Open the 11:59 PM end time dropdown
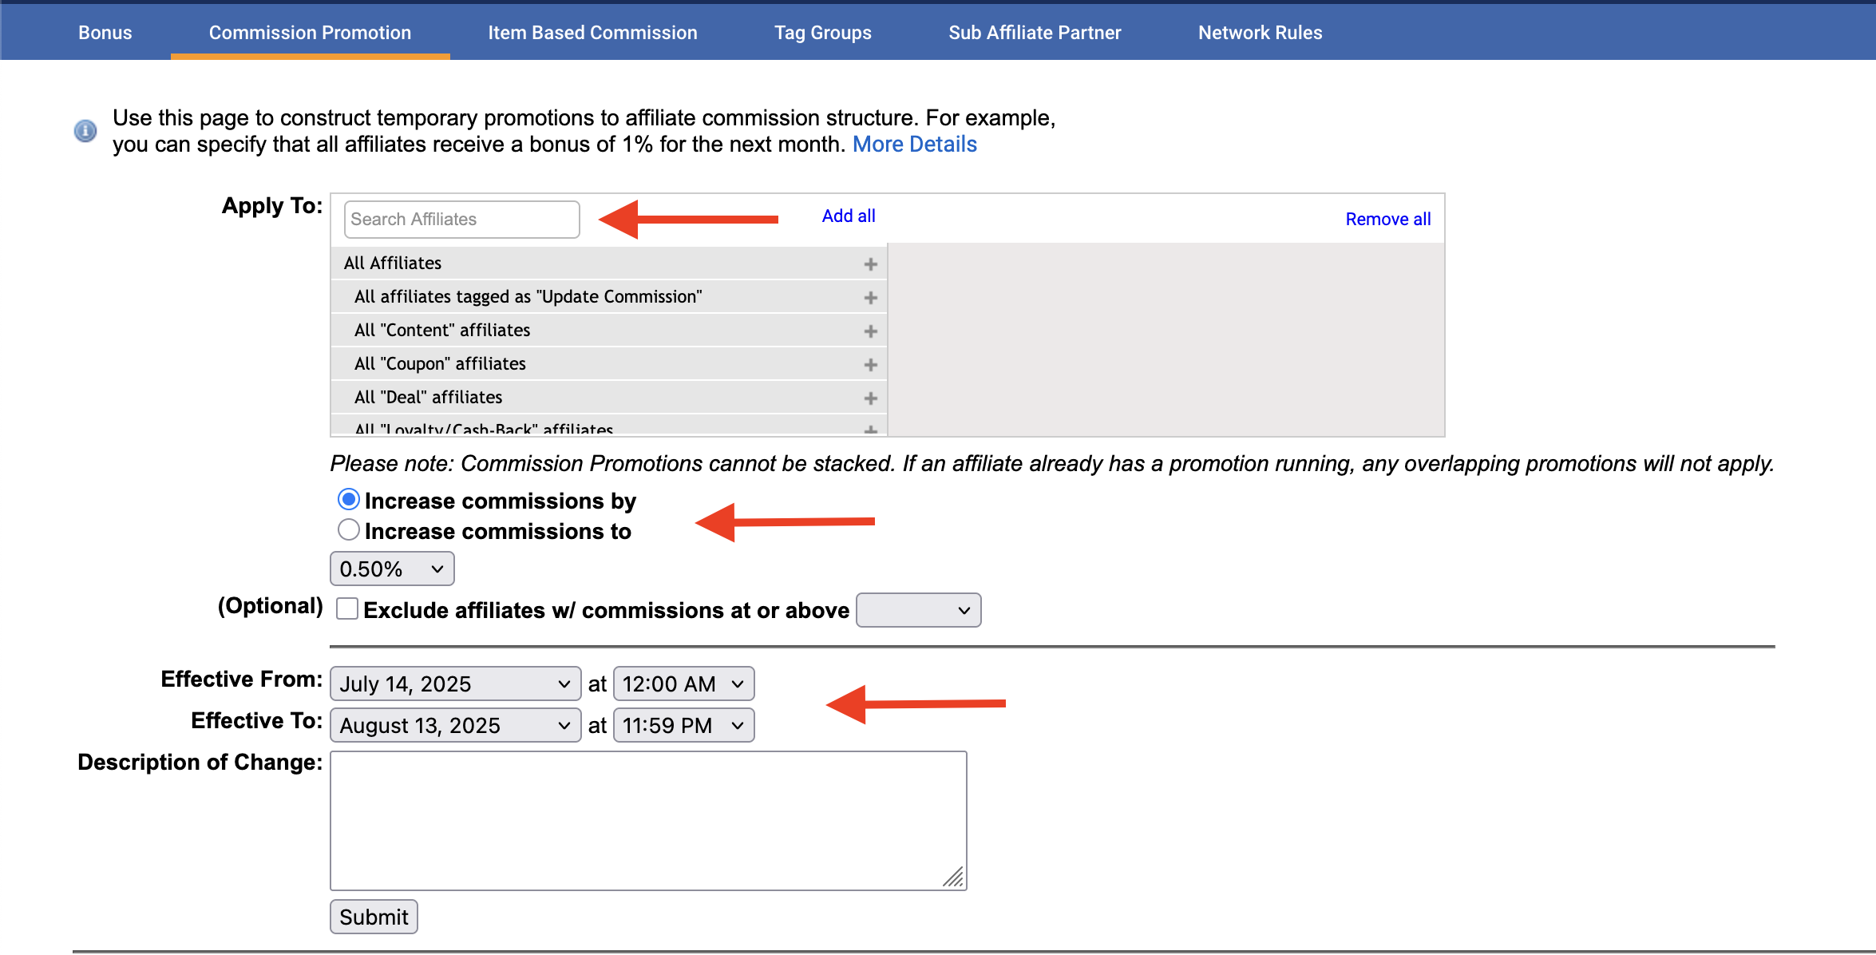 pos(683,726)
